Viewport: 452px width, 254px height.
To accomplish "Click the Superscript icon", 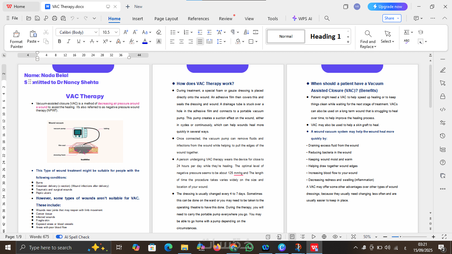I will (105, 41).
